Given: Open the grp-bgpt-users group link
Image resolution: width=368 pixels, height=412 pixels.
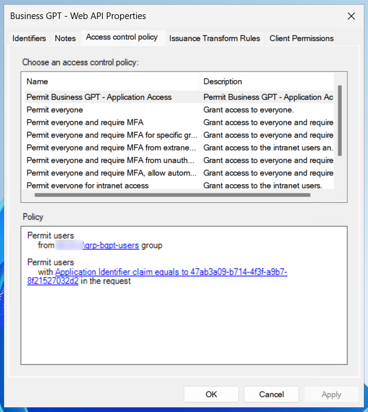Looking at the screenshot, I should click(111, 246).
